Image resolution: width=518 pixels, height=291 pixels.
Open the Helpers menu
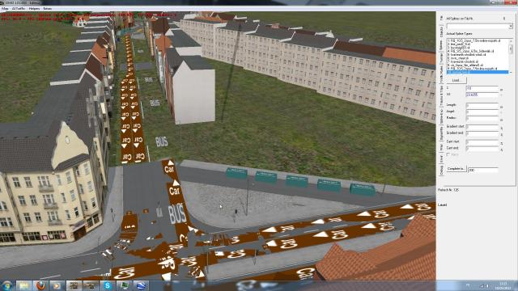[34, 9]
